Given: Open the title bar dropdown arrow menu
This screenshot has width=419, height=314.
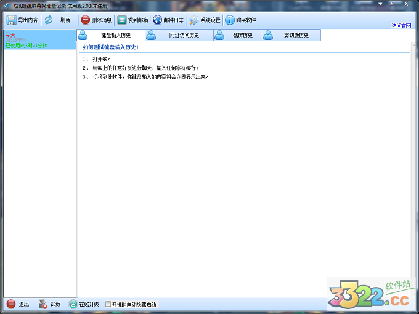Looking at the screenshot, I should (380, 4).
